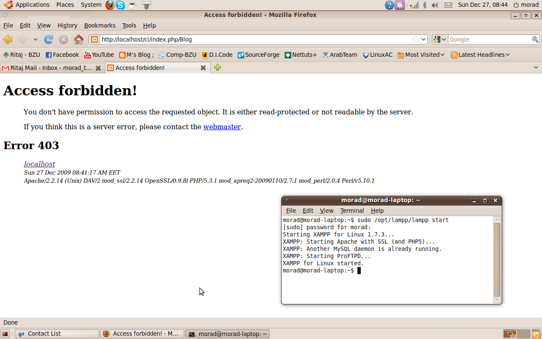Image resolution: width=542 pixels, height=339 pixels.
Task: Bookmark this page with star icon
Action: pos(416,39)
